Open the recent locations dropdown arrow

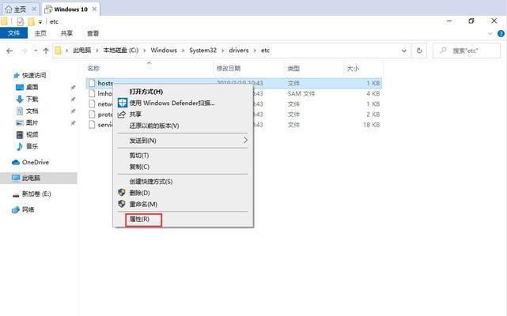(36, 51)
